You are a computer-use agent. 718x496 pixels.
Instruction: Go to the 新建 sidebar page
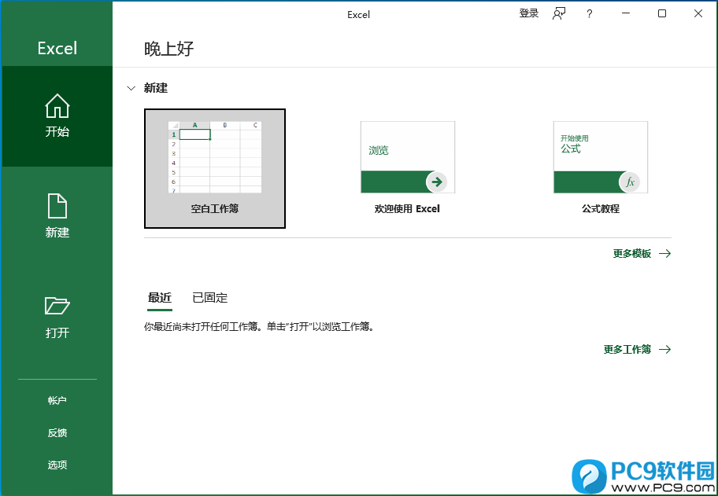[x=57, y=216]
